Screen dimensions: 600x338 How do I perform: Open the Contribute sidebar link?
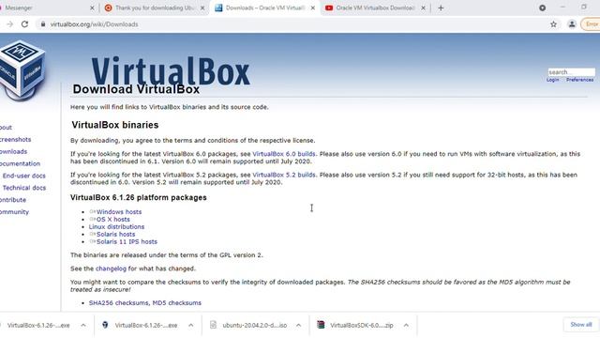pyautogui.click(x=13, y=200)
